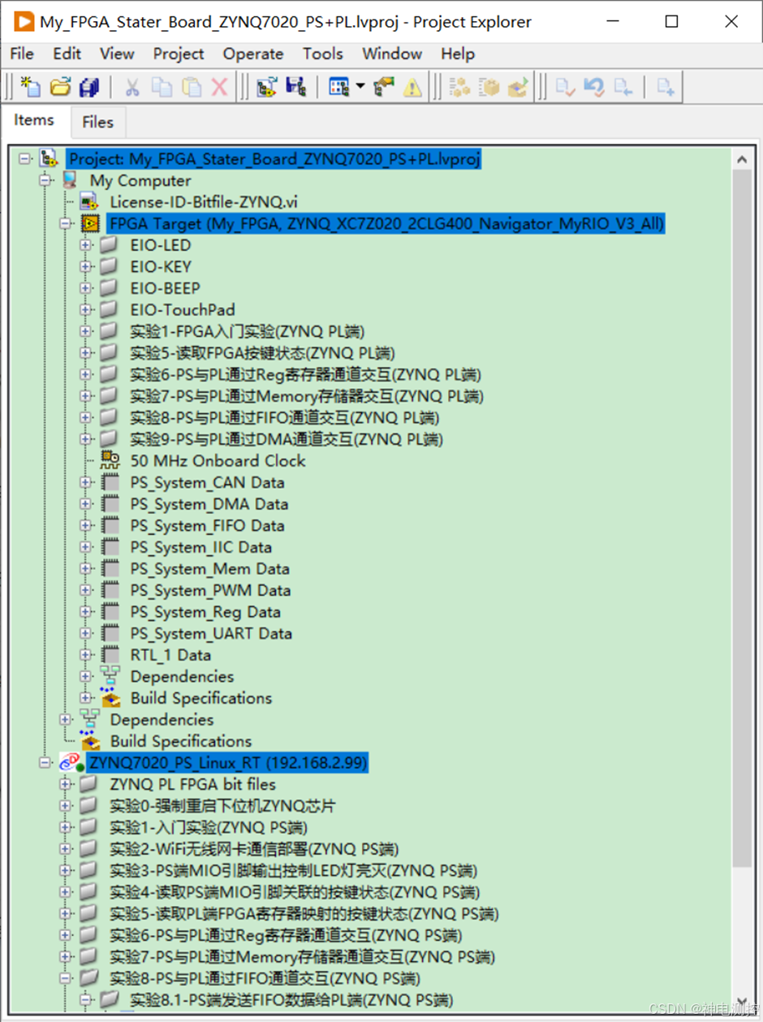
Task: Open the Operate menu
Action: click(x=253, y=54)
